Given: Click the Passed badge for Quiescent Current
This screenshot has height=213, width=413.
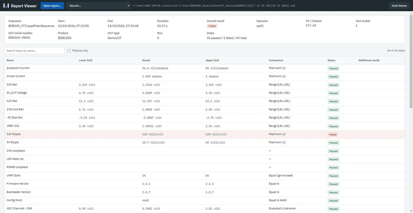Looking at the screenshot, I should pyautogui.click(x=333, y=68).
